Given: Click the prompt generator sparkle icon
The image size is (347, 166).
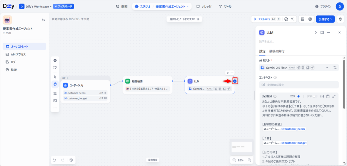Looking at the screenshot, I should point(299,96).
